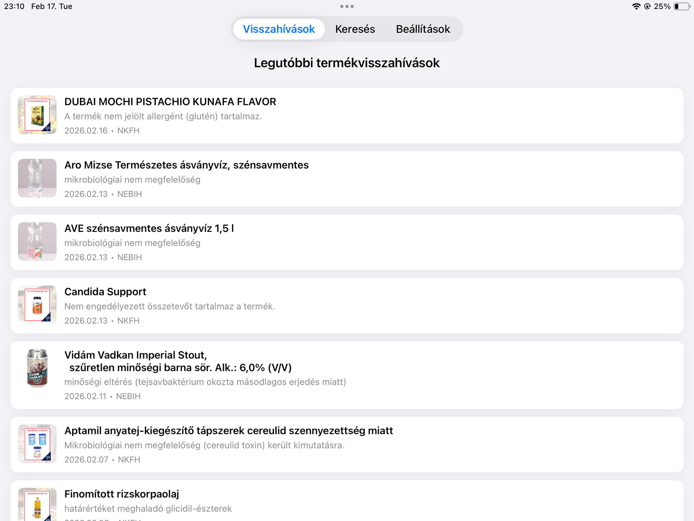Open AVE mineral water bottle thumbnail
This screenshot has width=694, height=521.
[37, 242]
